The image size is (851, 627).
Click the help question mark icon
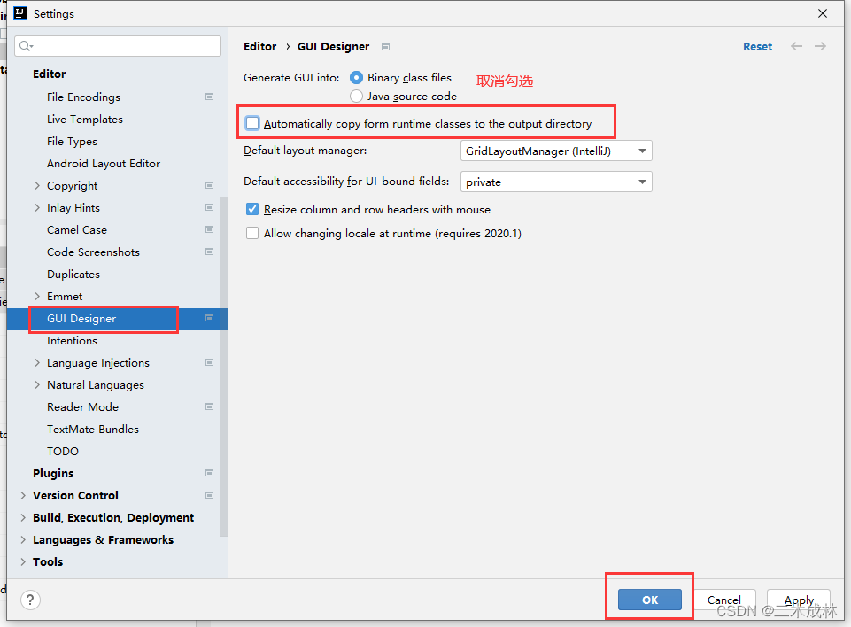pyautogui.click(x=30, y=600)
